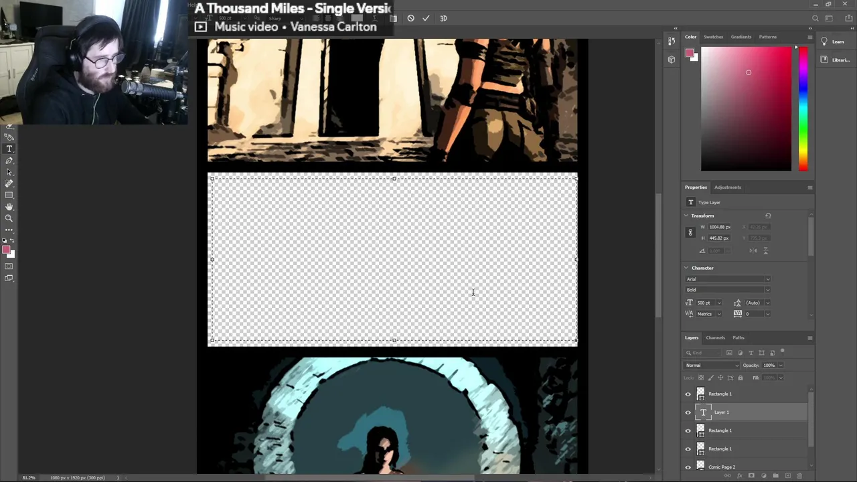
Task: Collapse the Character section
Action: [686, 268]
